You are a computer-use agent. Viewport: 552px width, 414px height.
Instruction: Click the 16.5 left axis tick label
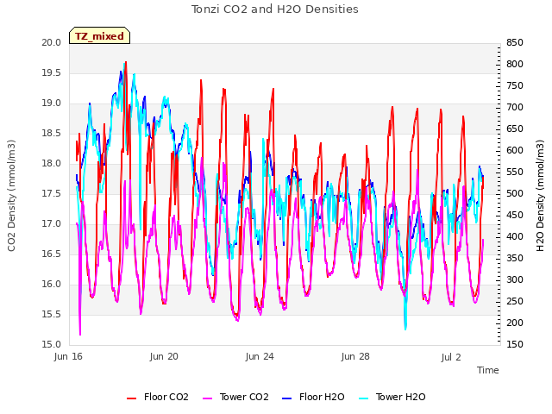click(x=52, y=254)
